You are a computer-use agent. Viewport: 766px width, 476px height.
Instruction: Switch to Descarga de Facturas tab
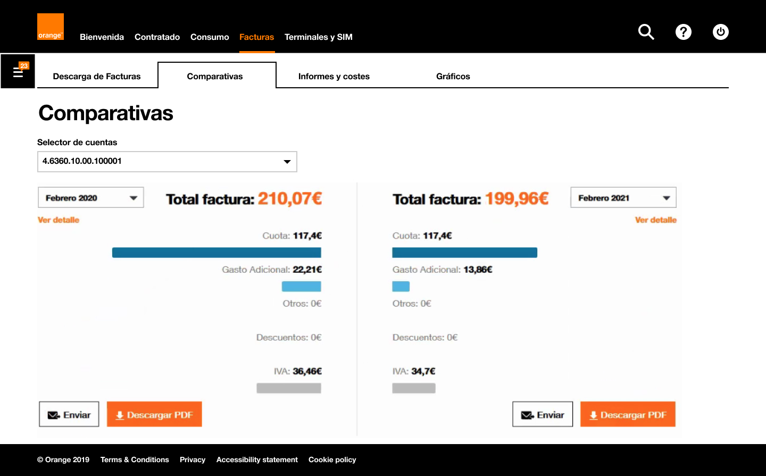[x=97, y=76]
